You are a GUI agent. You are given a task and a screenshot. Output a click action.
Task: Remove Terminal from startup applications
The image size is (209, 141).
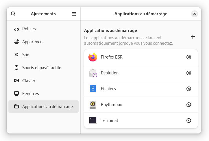[188, 121]
